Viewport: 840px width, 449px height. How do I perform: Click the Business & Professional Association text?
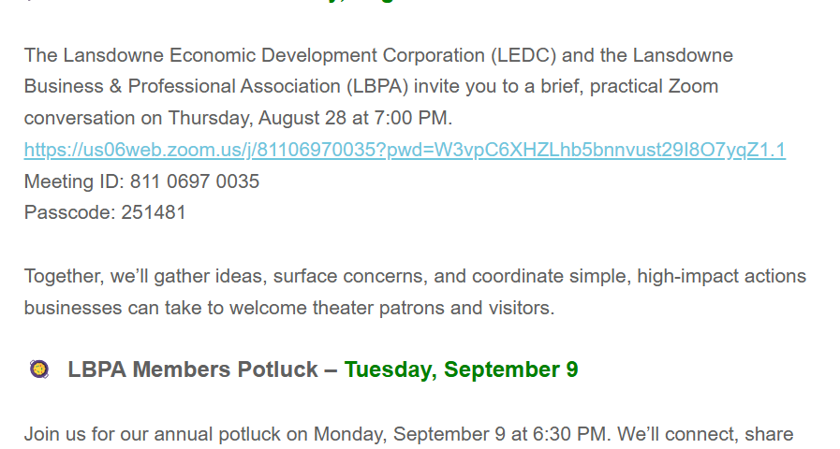[x=184, y=87]
